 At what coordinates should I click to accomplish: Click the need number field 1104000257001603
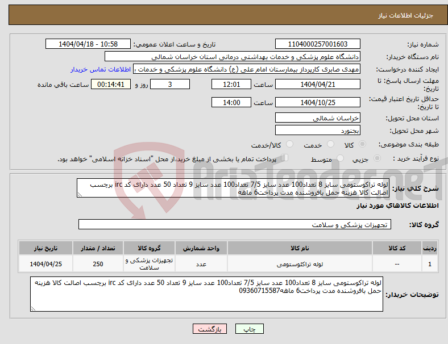click(318, 44)
